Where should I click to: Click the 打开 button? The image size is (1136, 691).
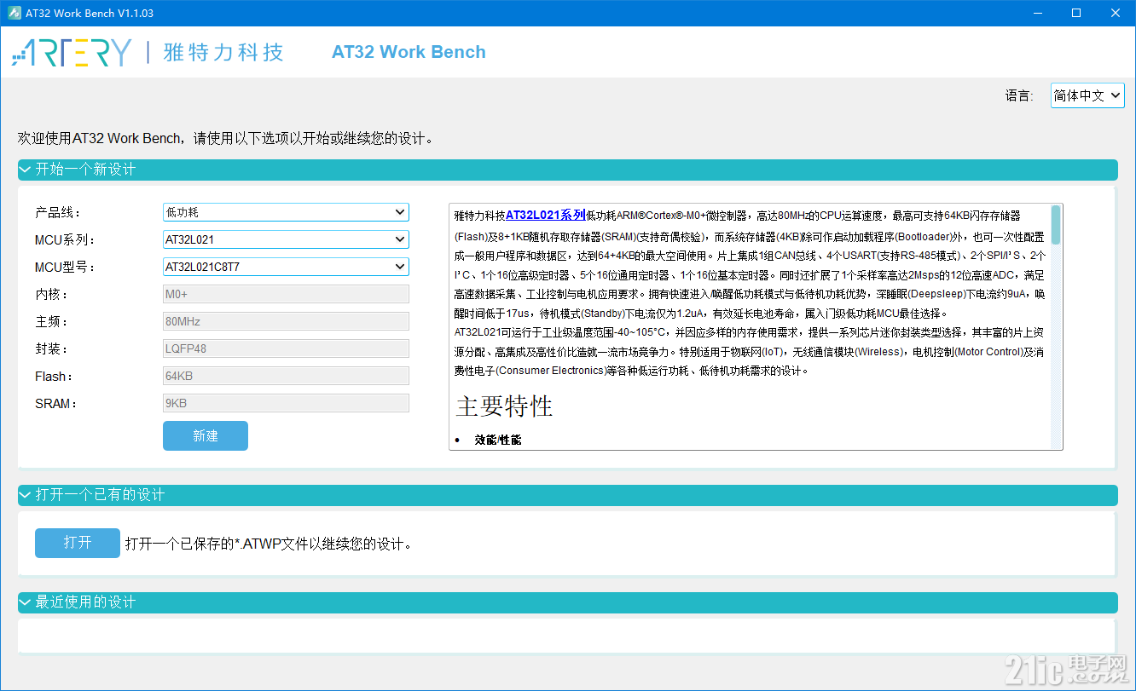[x=78, y=543]
